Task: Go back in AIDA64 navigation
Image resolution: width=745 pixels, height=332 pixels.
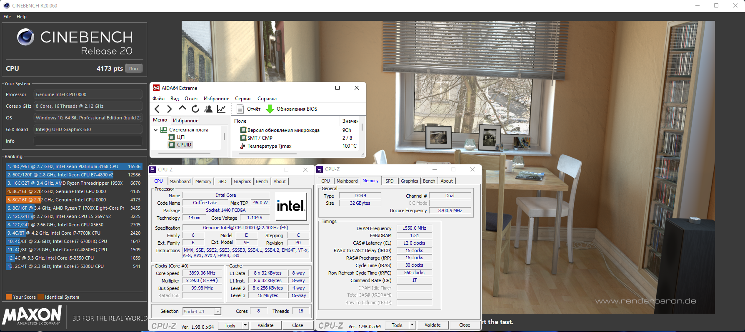Action: pyautogui.click(x=157, y=109)
